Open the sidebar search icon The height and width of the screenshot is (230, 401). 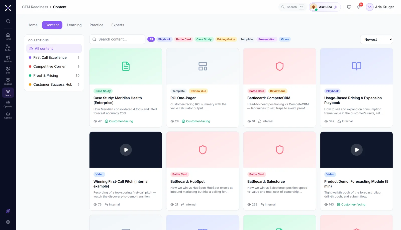(x=8, y=21)
